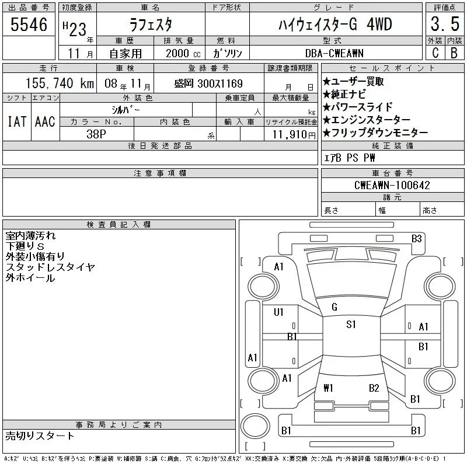Select the recycle deposit 11,910円
Image resolution: width=467 pixels, height=467 pixels.
[x=294, y=134]
